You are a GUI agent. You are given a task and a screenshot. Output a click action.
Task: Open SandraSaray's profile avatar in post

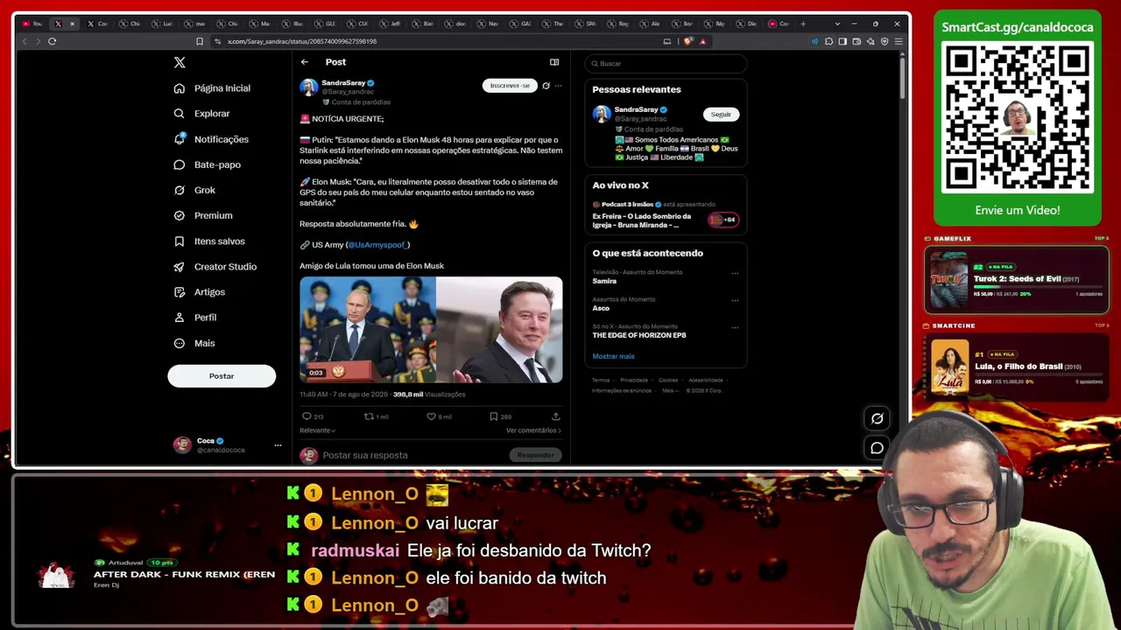coord(308,87)
